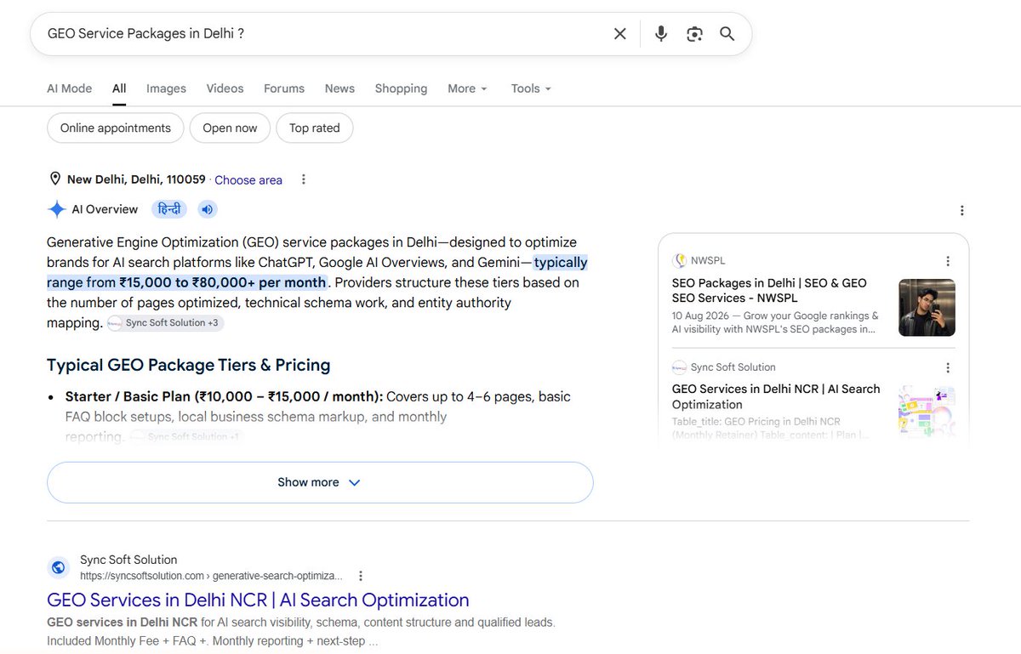The image size is (1021, 654).
Task: Apply Open now filter chip
Action: [x=230, y=128]
